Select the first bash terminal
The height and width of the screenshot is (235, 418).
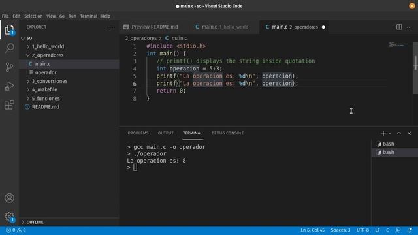pos(394,144)
